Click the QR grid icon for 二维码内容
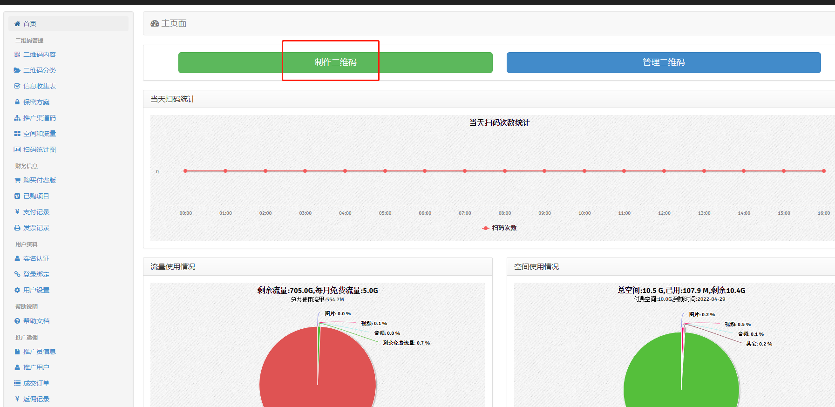 (x=17, y=54)
